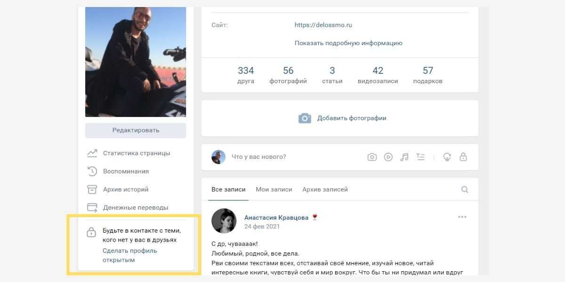Switch to Мои записи tab
This screenshot has width=565, height=282.
pyautogui.click(x=274, y=189)
